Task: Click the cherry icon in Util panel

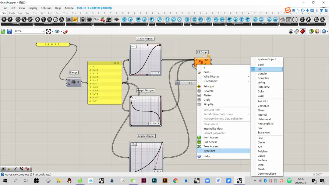Action: 102,19
